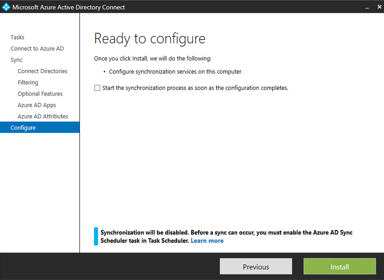Click the blue info bar beside warning

pos(96,236)
